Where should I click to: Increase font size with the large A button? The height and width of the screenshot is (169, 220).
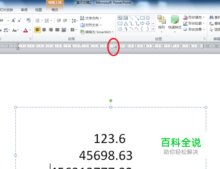click(x=14, y=21)
